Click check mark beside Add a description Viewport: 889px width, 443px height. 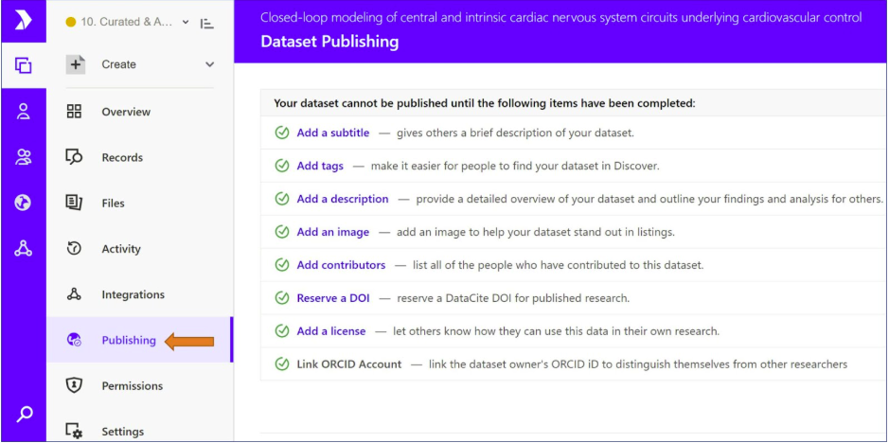pyautogui.click(x=282, y=199)
